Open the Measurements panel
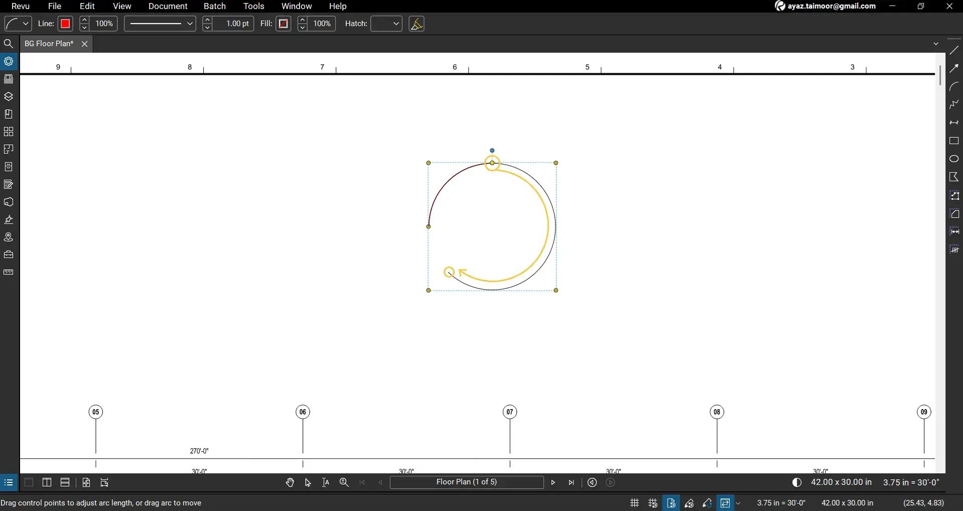The image size is (963, 511). (x=9, y=271)
